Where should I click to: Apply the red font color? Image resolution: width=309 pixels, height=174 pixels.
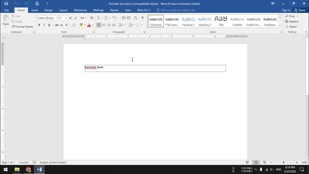click(x=89, y=25)
